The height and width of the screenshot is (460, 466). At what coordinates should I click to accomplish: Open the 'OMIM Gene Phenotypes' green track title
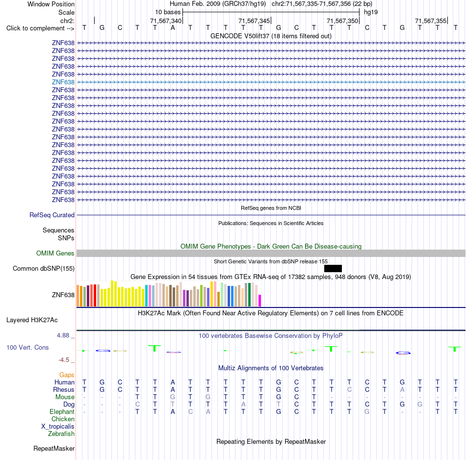(x=271, y=246)
